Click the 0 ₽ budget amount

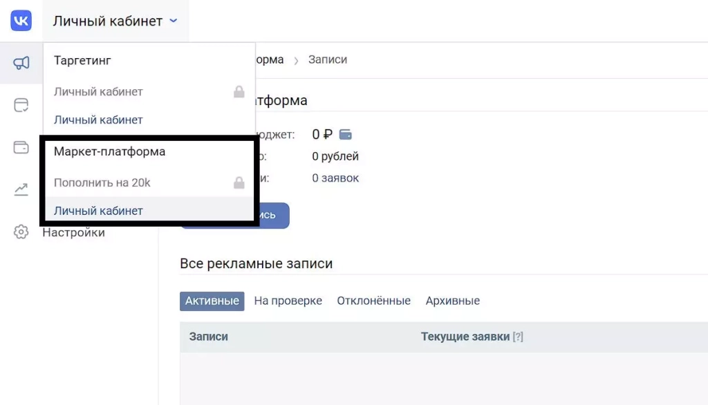tap(322, 135)
